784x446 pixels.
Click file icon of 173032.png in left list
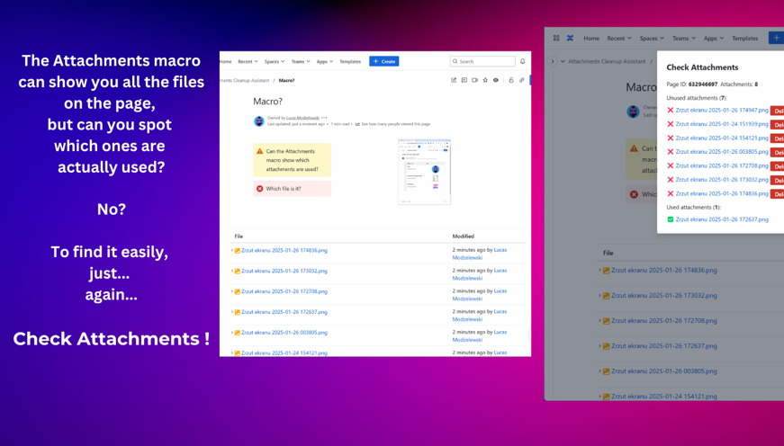[238, 272]
